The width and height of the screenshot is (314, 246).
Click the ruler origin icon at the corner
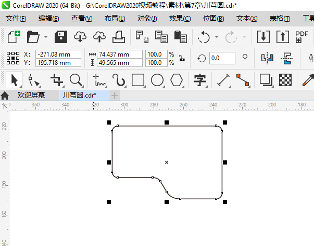coord(4,106)
